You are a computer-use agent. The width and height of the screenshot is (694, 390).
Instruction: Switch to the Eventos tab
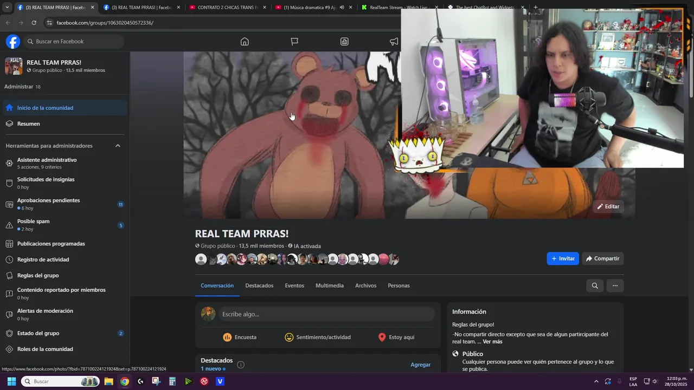294,285
